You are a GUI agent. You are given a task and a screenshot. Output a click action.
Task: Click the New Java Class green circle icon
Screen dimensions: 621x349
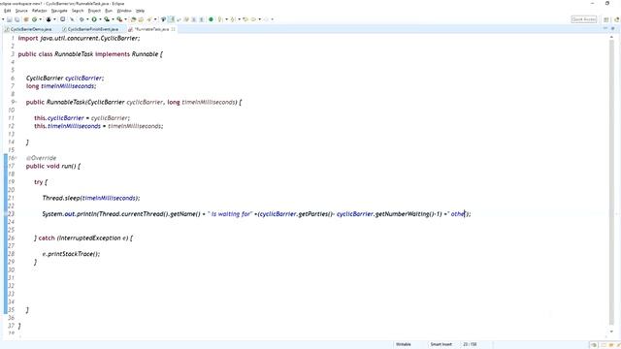tap(35, 19)
